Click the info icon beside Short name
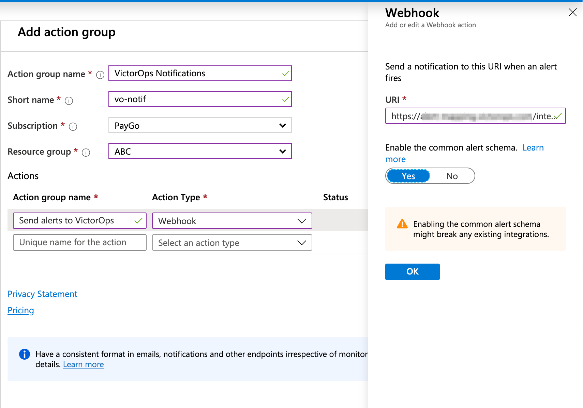Viewport: 583px width, 408px height. tap(69, 101)
